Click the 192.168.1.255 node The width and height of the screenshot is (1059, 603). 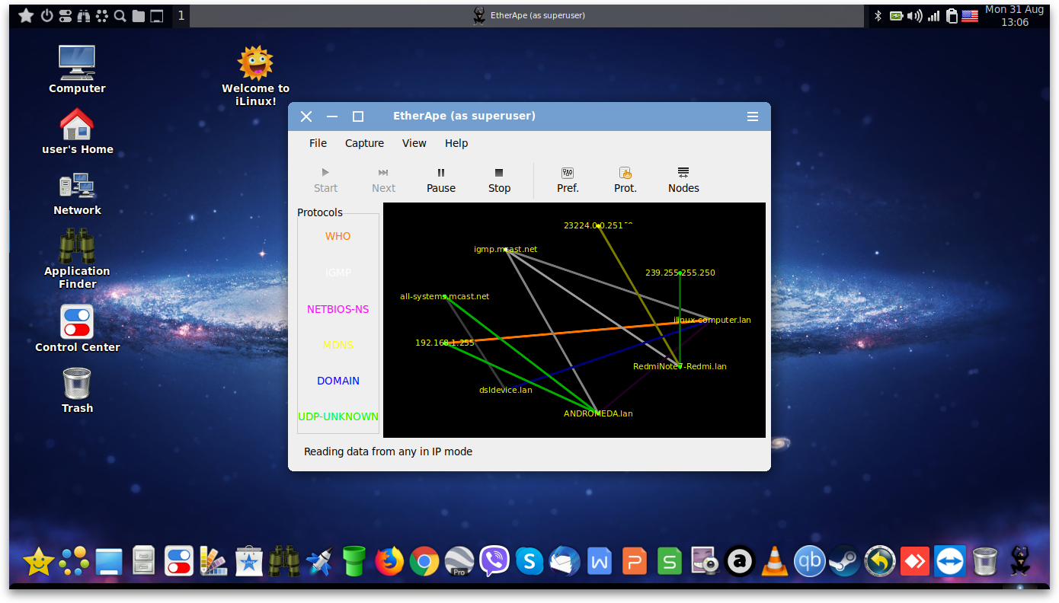click(445, 343)
